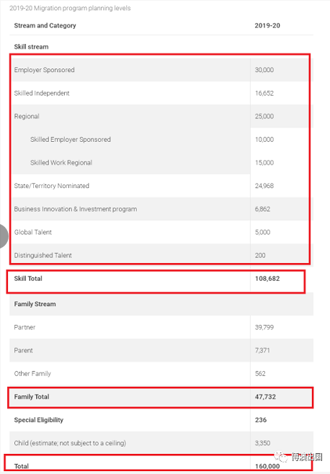Viewport: 330px width, 474px height.
Task: Click the 2019-20 column header
Action: (267, 26)
